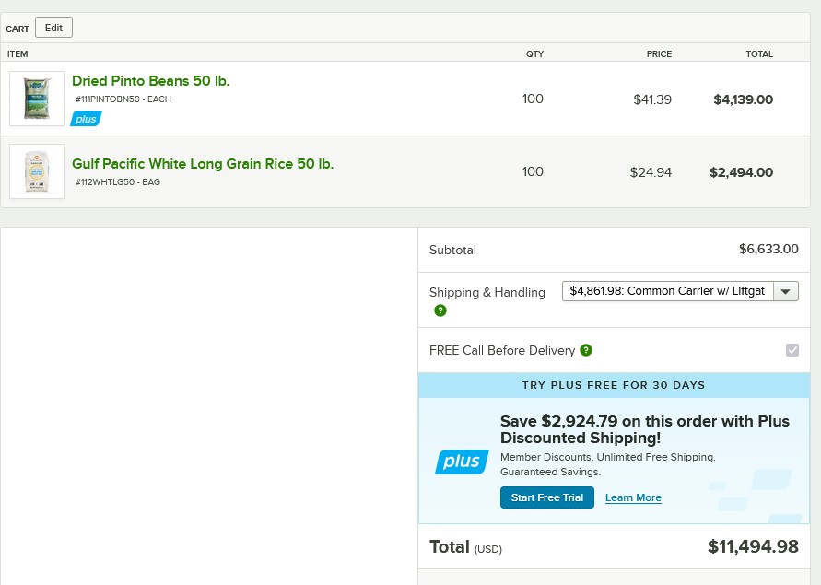This screenshot has height=585, width=821.
Task: Open Gulf Pacific White Long Grain Rice link
Action: point(202,163)
